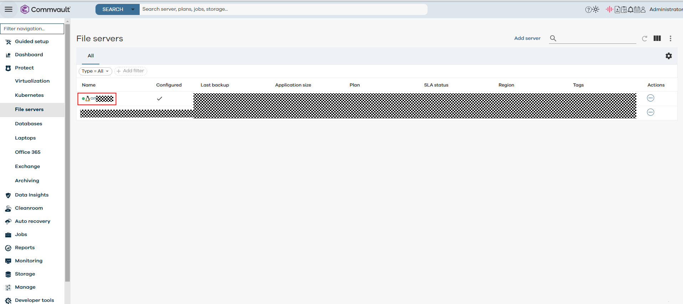Click the Add filter button
The width and height of the screenshot is (683, 304).
click(130, 71)
